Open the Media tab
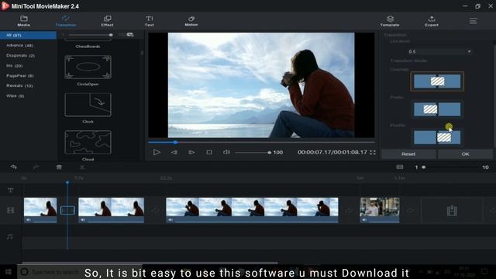Image resolution: width=496 pixels, height=279 pixels. [x=24, y=21]
